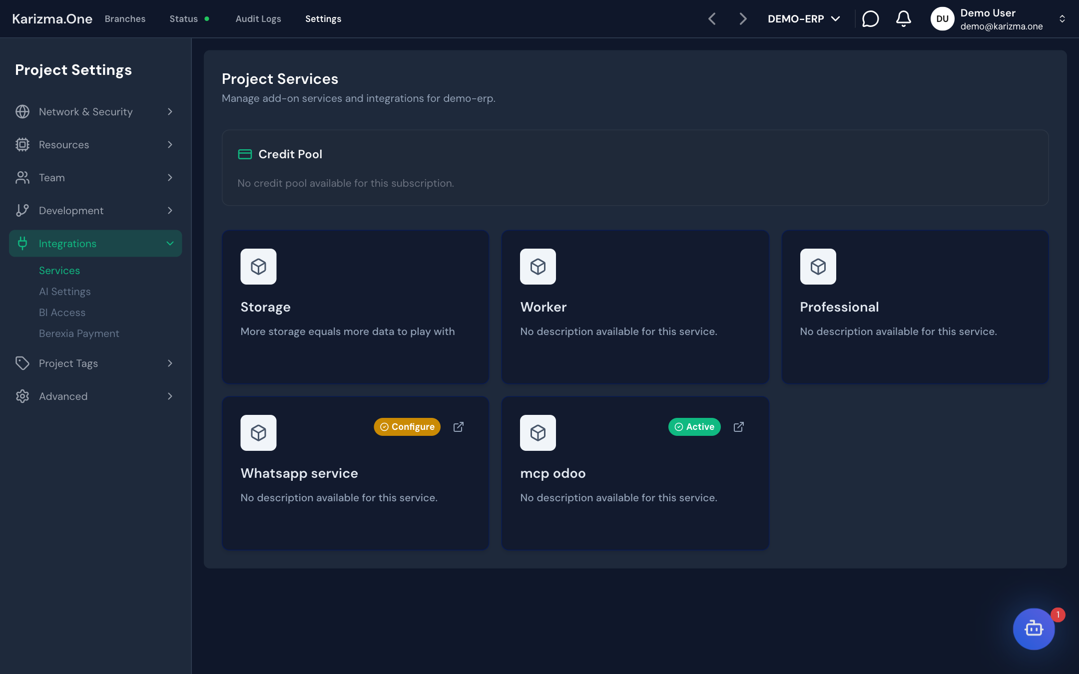This screenshot has height=674, width=1079.
Task: Expand the Development section chevron
Action: click(x=170, y=211)
